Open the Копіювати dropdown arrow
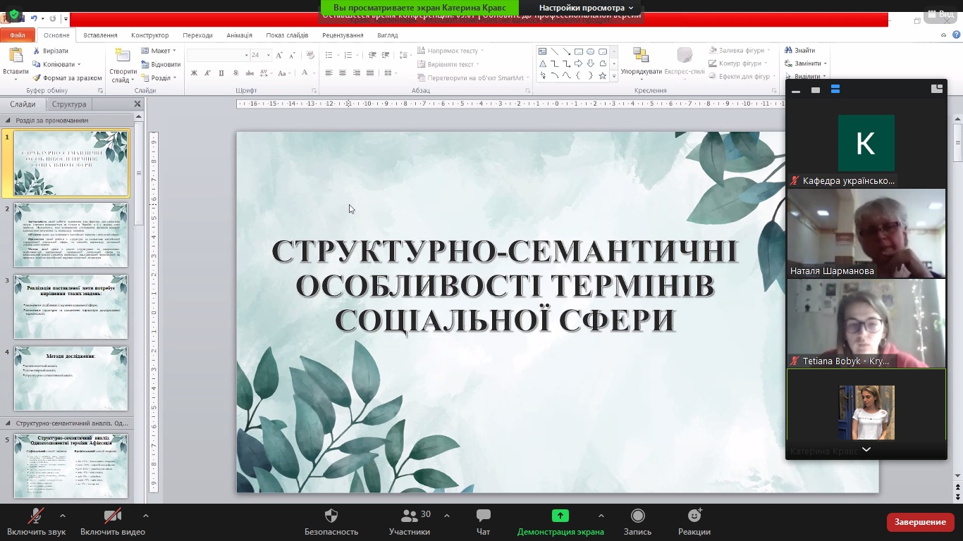The width and height of the screenshot is (963, 541). (x=80, y=64)
